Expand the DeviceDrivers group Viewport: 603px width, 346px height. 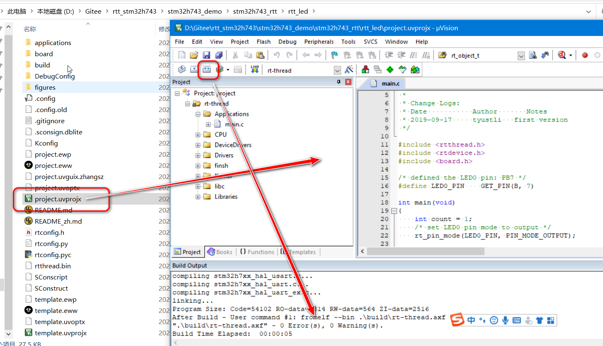click(x=198, y=145)
